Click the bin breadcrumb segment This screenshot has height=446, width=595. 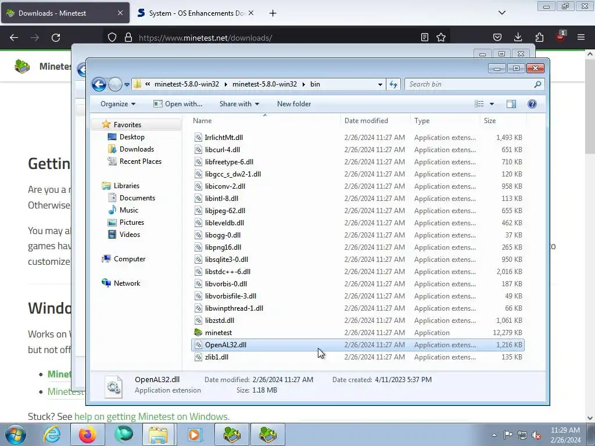(315, 84)
